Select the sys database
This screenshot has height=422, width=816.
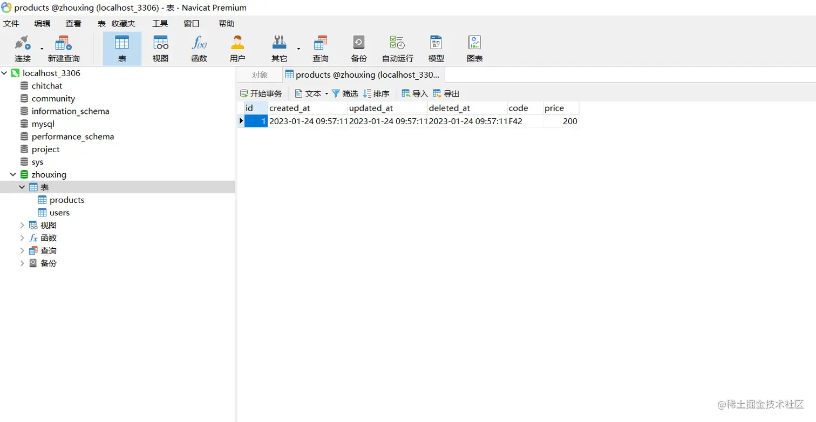[37, 162]
